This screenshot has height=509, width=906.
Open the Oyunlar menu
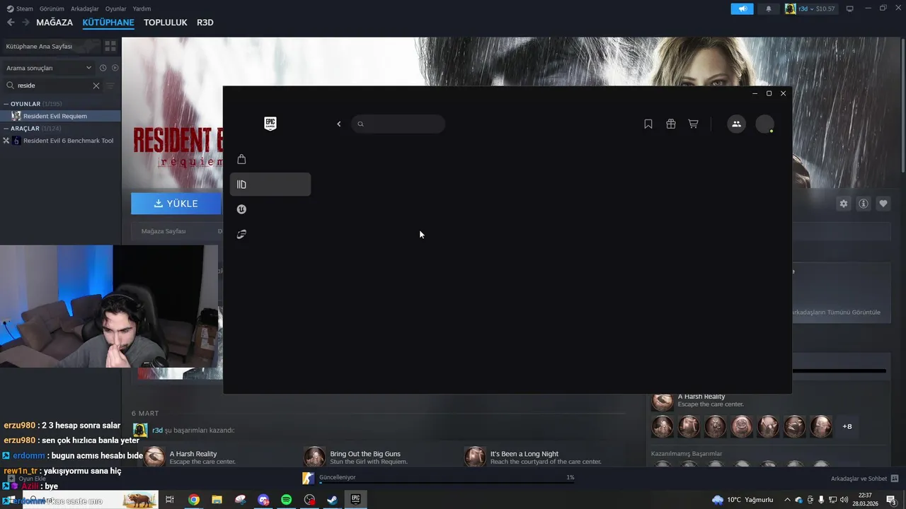[116, 8]
